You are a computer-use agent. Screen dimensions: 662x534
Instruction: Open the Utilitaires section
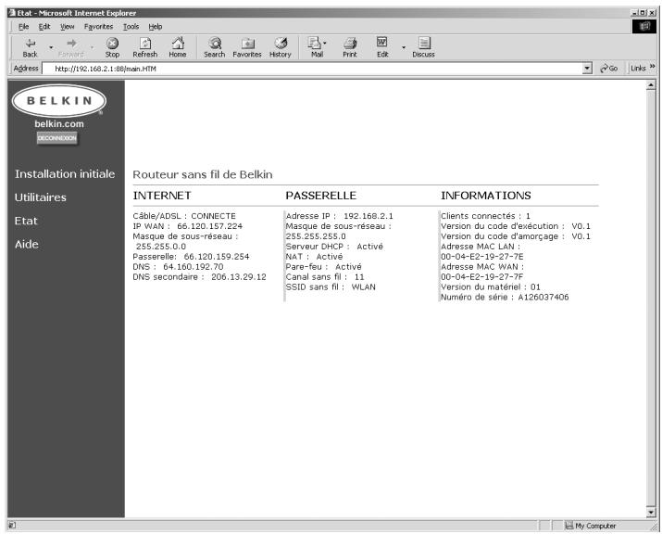click(x=41, y=197)
